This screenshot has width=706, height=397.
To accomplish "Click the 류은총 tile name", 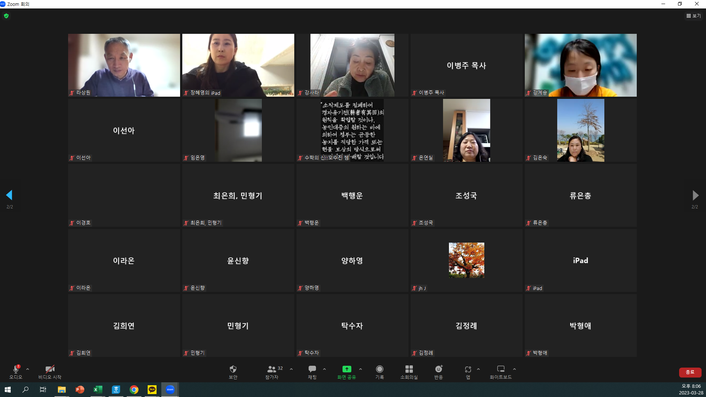I will tap(580, 196).
